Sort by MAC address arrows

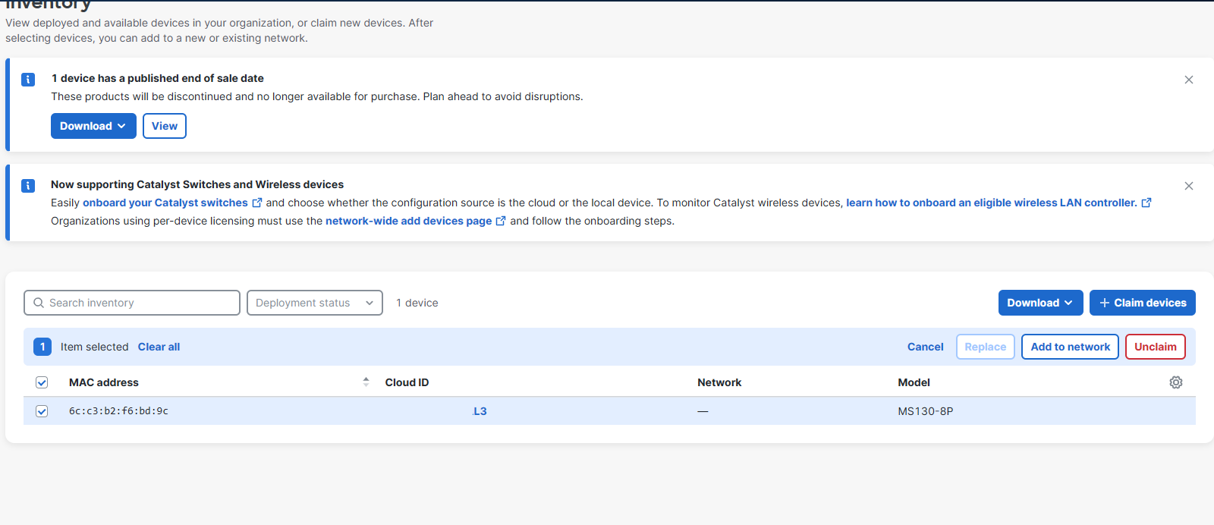coord(366,382)
